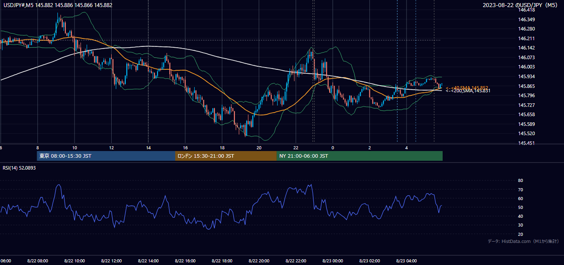564x265 pixels.
Task: Click the 146.003 price axis label
Action: pos(526,67)
